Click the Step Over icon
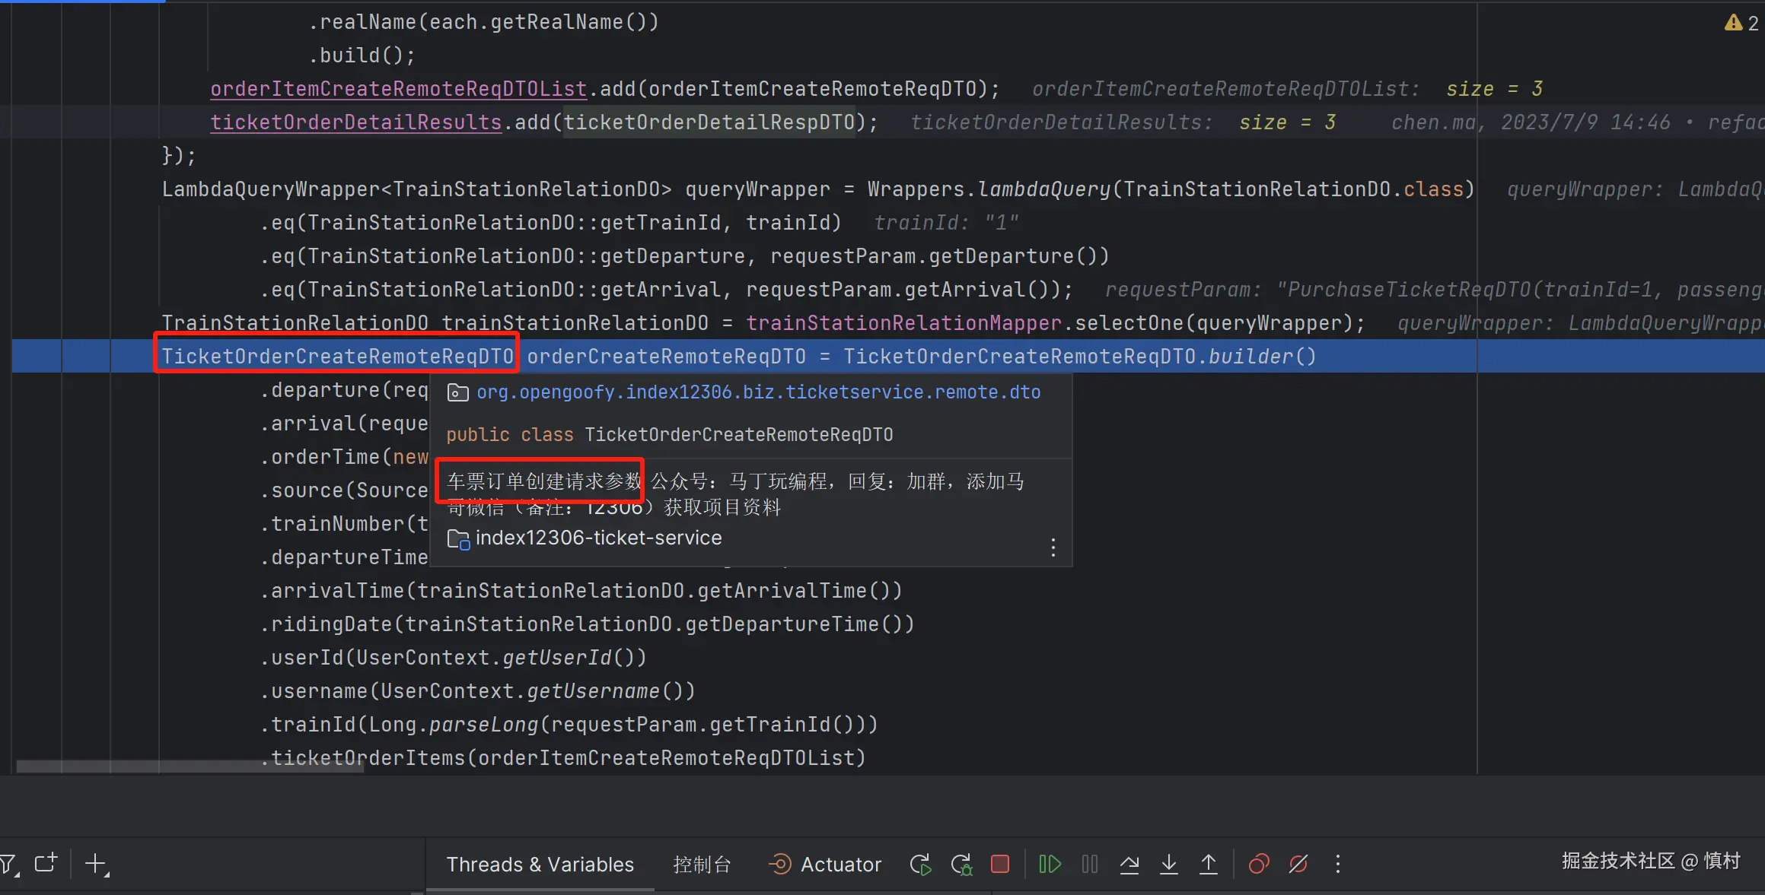 coord(1129,865)
